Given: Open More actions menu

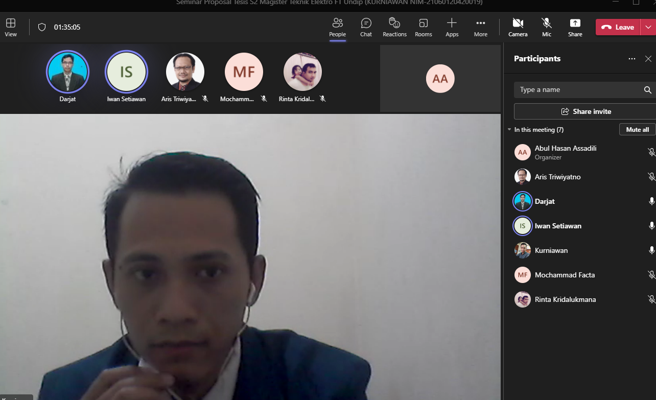Looking at the screenshot, I should point(480,27).
